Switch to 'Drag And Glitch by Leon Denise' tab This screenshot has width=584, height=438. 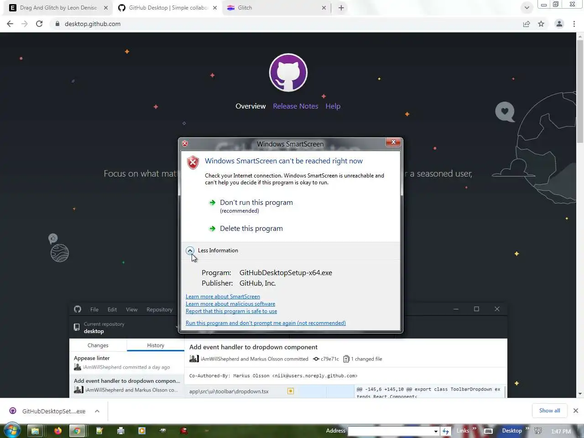59,8
